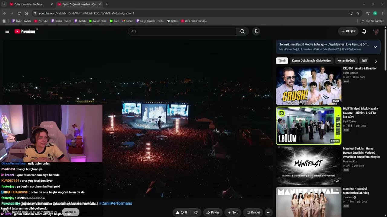
Task: Open the YouTube hamburger guide menu
Action: coord(7,31)
